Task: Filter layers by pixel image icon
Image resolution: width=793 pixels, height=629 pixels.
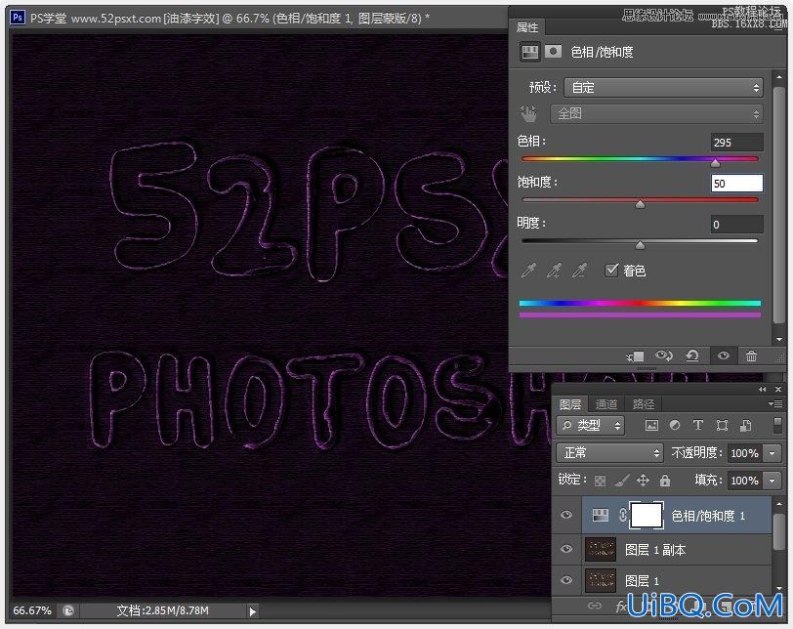Action: (651, 425)
